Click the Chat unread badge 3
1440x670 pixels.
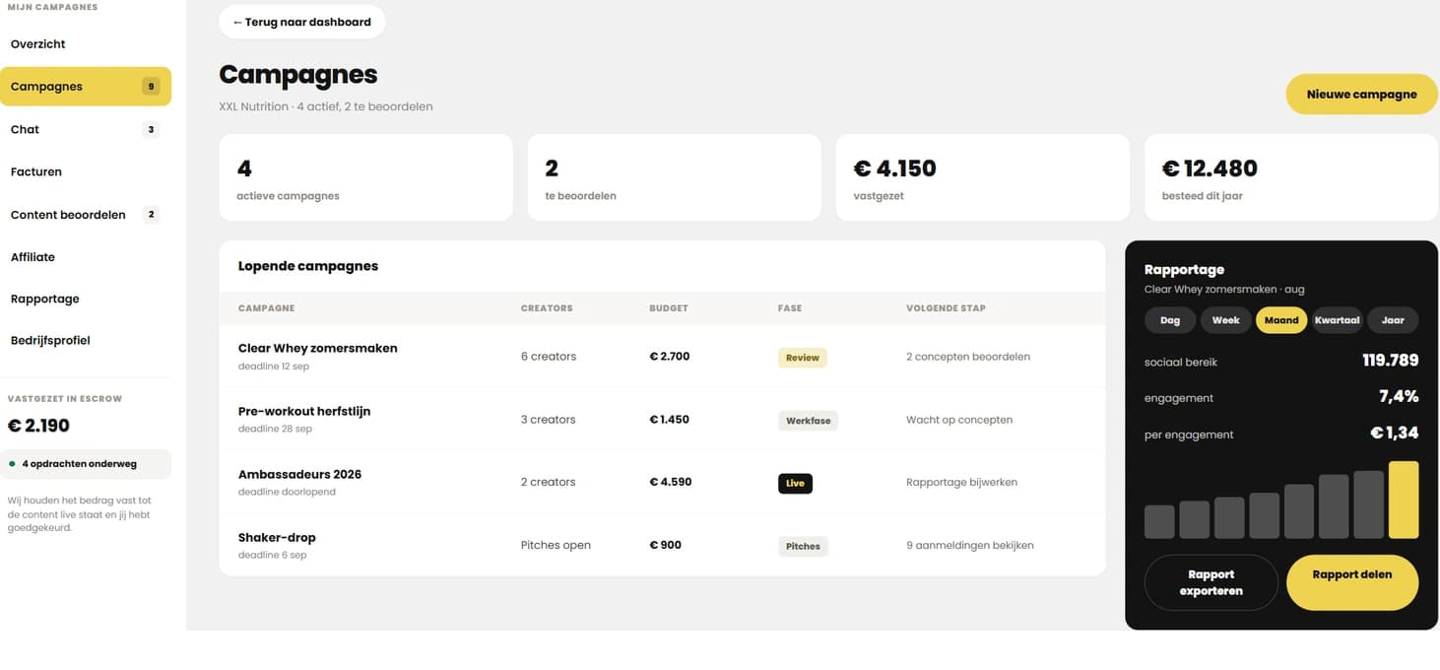pos(151,129)
